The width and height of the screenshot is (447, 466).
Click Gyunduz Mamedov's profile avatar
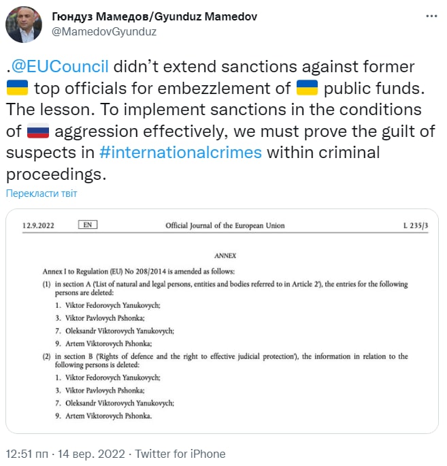[24, 25]
